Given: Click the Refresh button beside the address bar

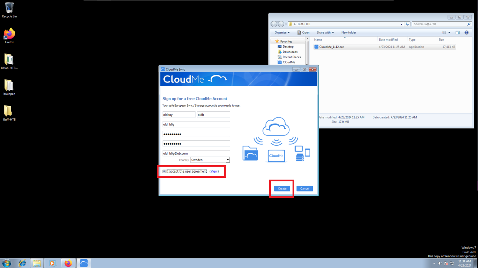Looking at the screenshot, I should click(x=407, y=24).
